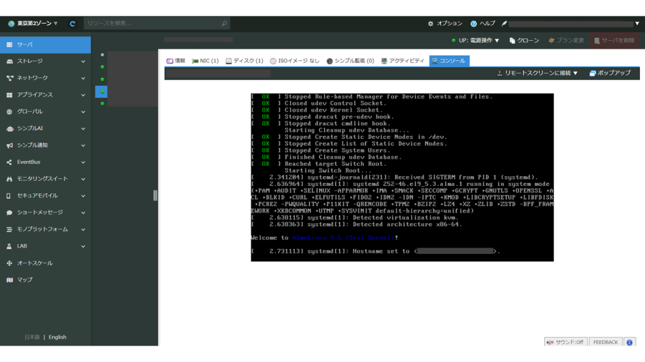Viewport: 645px width, 362px height.
Task: Expand the シンプル通知 section chevron
Action: 83,145
